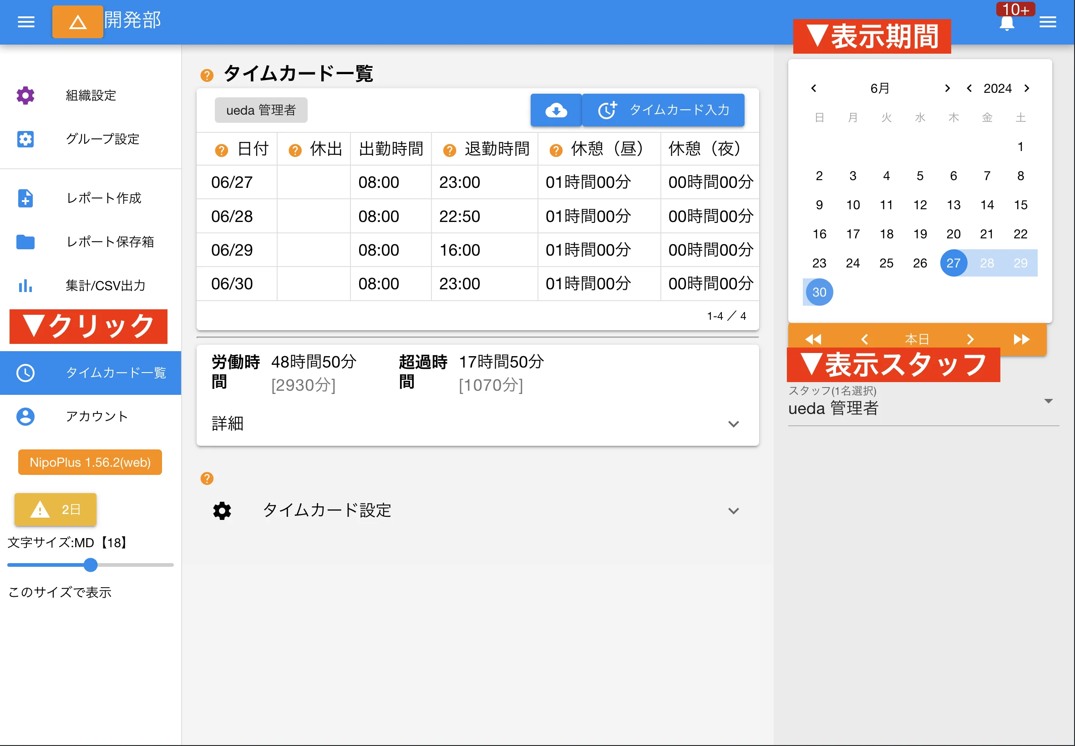The image size is (1075, 746).
Task: Open the 組織設定 gear icon
Action: click(x=25, y=95)
